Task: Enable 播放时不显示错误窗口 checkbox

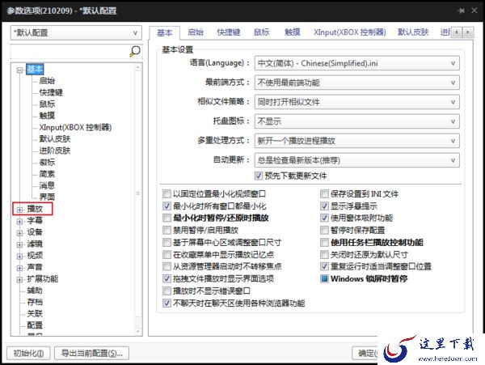Action: point(167,291)
